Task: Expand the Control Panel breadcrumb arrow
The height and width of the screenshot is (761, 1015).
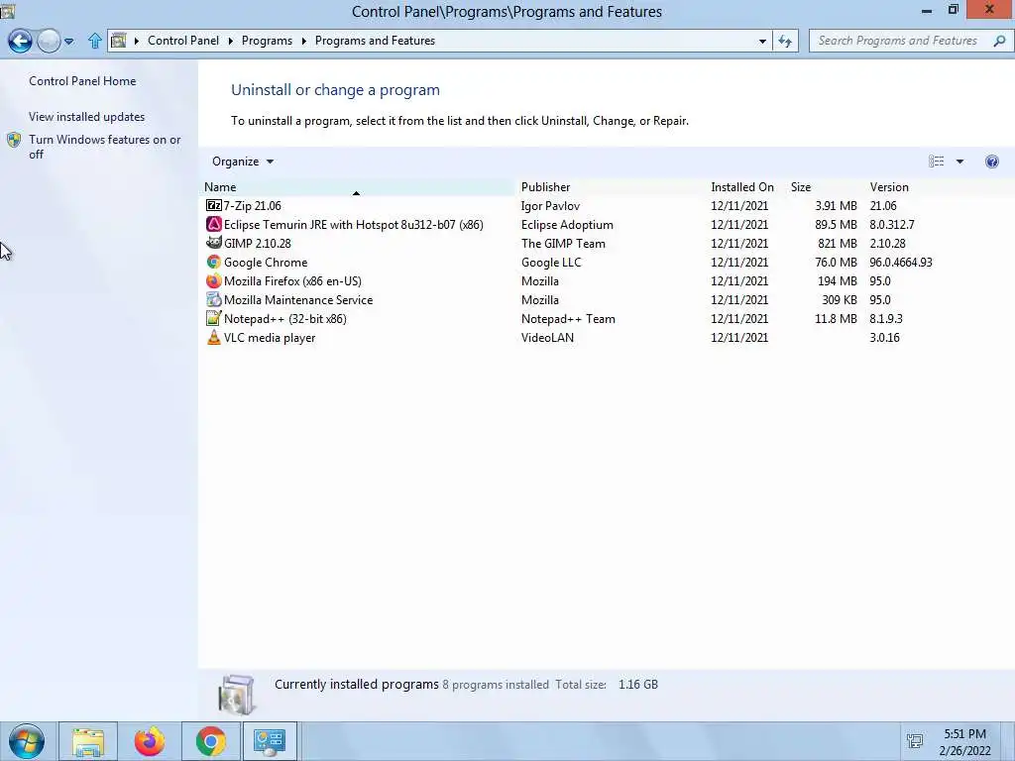Action: pos(230,41)
